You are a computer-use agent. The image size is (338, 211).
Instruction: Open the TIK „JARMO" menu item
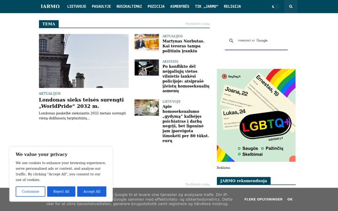point(206,7)
